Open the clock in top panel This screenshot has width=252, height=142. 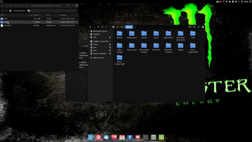[x=246, y=2]
